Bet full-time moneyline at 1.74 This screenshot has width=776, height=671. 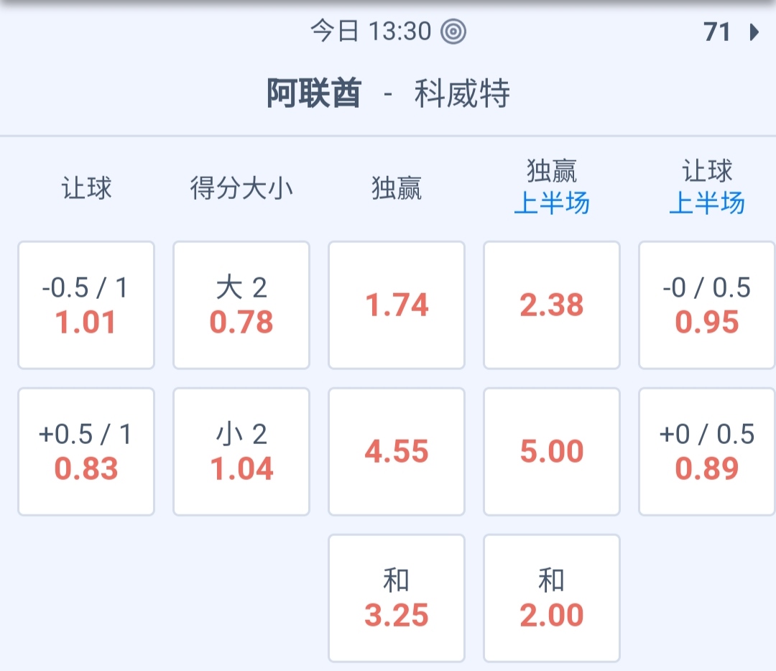(x=397, y=305)
